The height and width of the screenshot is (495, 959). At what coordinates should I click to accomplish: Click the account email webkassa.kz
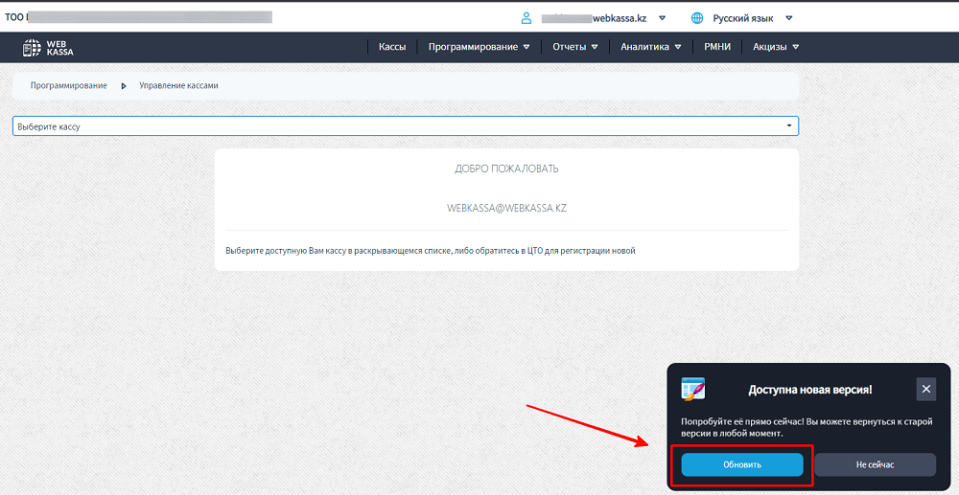595,18
